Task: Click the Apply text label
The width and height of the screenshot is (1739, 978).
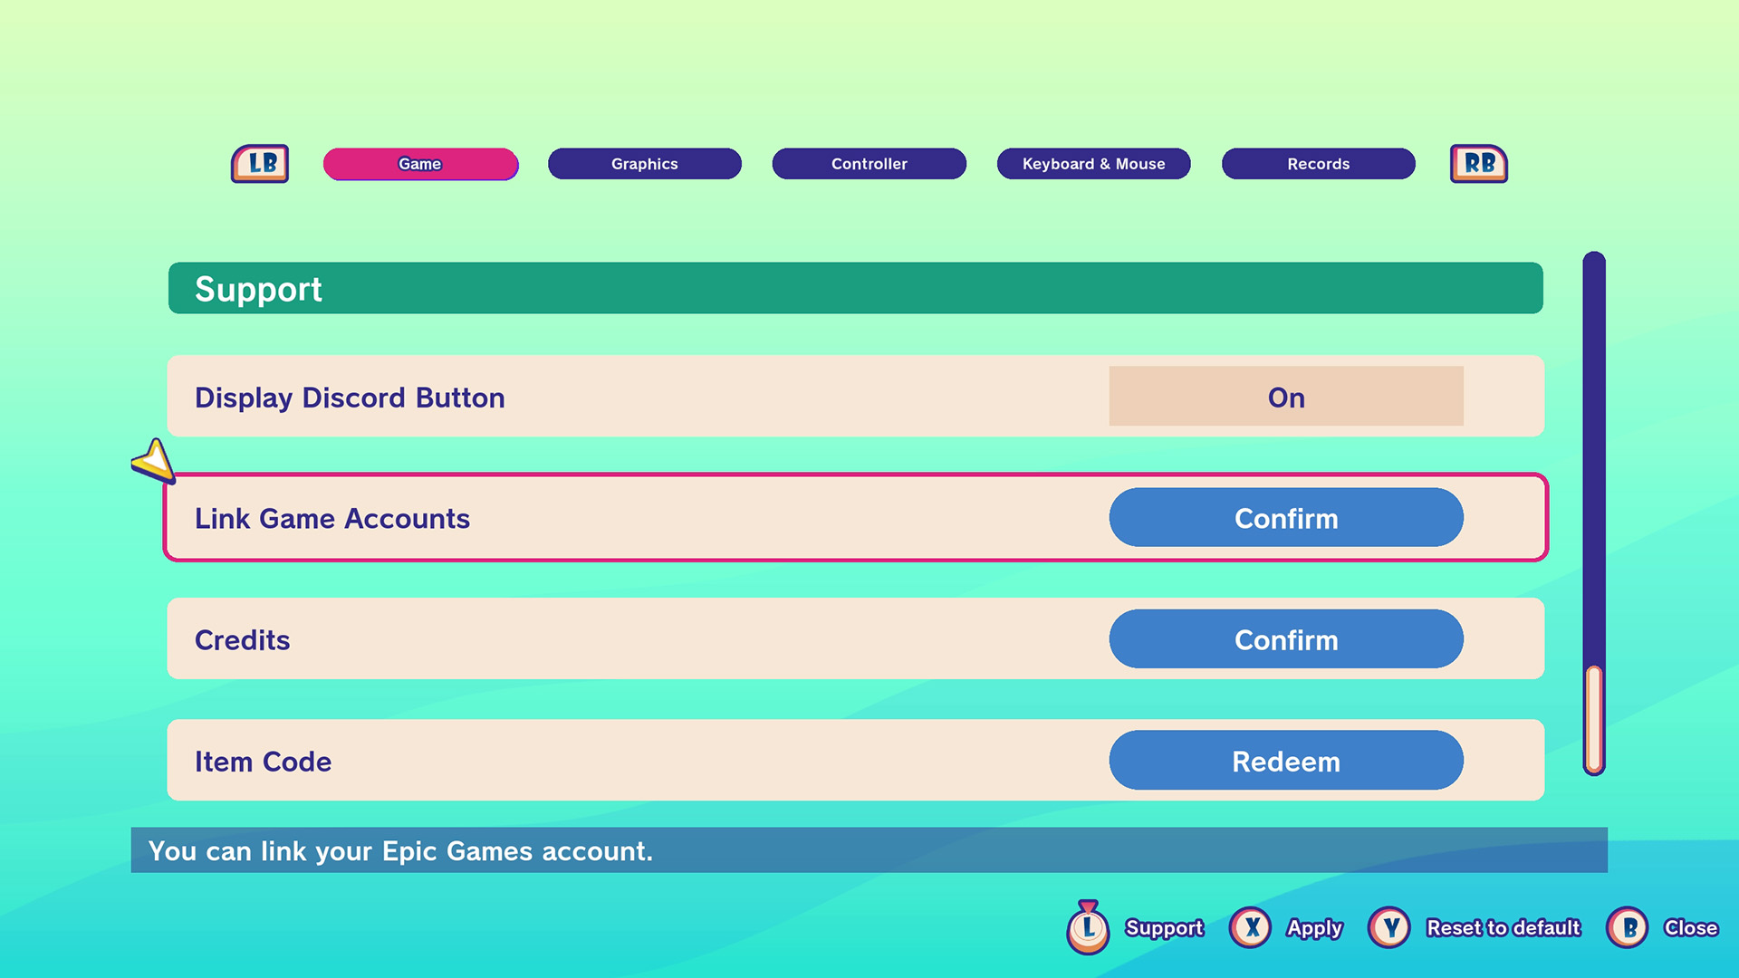Action: [x=1314, y=928]
